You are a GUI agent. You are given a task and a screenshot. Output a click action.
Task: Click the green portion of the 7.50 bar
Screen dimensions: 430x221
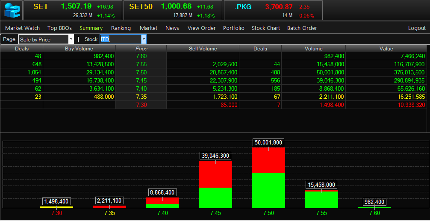(268, 190)
